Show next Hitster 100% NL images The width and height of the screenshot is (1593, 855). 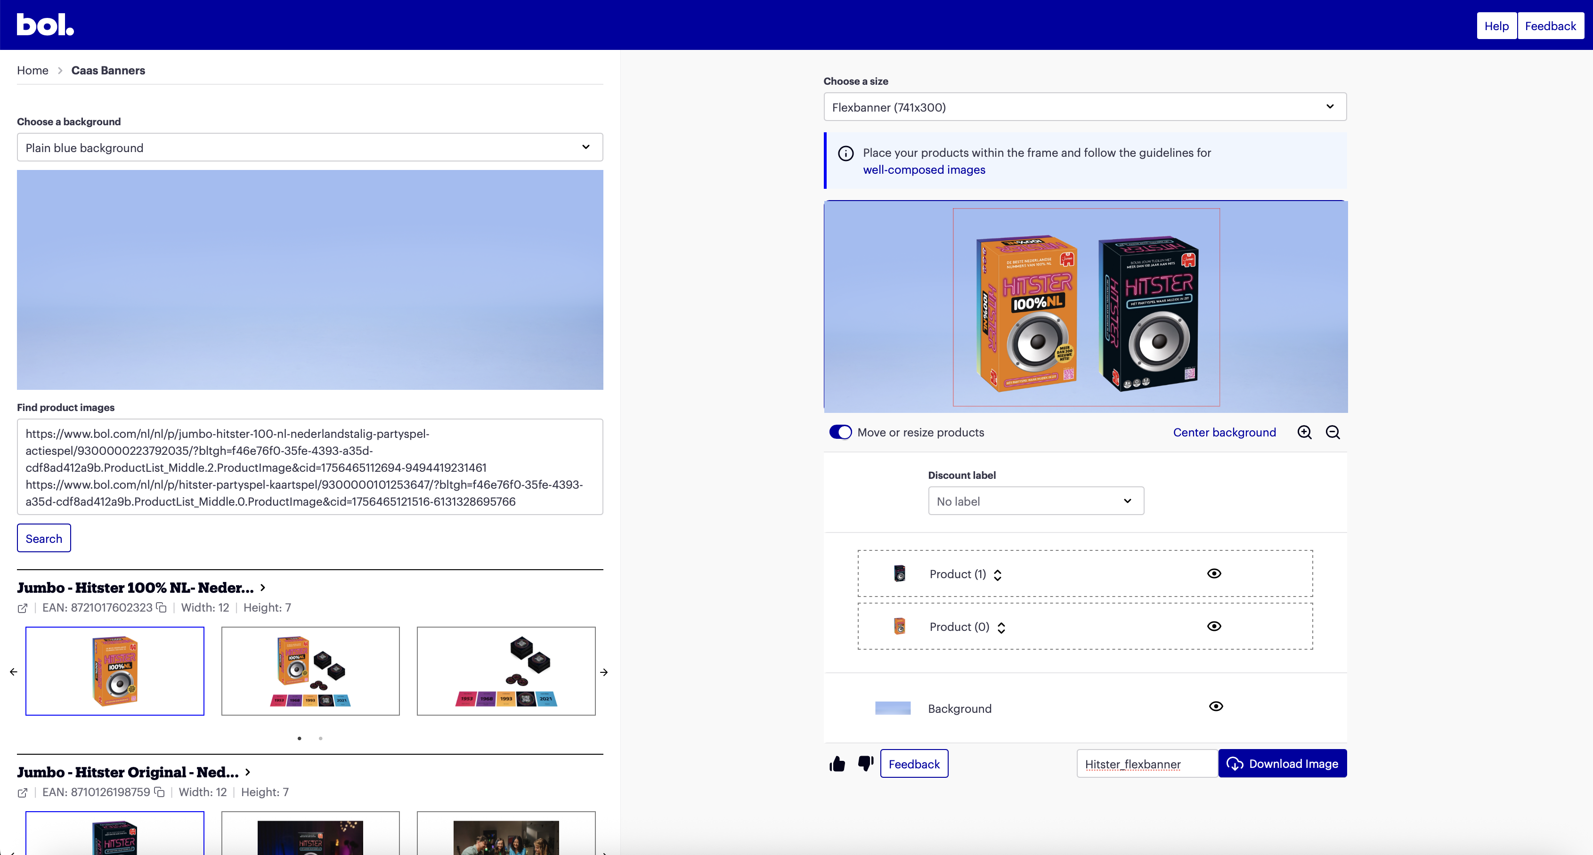[x=603, y=672]
